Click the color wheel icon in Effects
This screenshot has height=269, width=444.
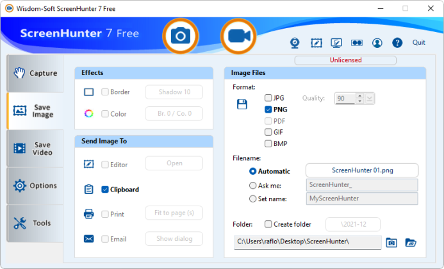click(88, 113)
